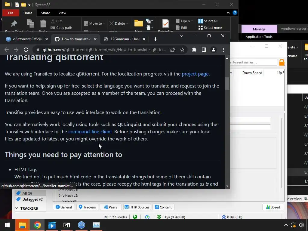The width and height of the screenshot is (308, 231).
Task: Click Copy path in Explorer ribbon
Action: 61,28
